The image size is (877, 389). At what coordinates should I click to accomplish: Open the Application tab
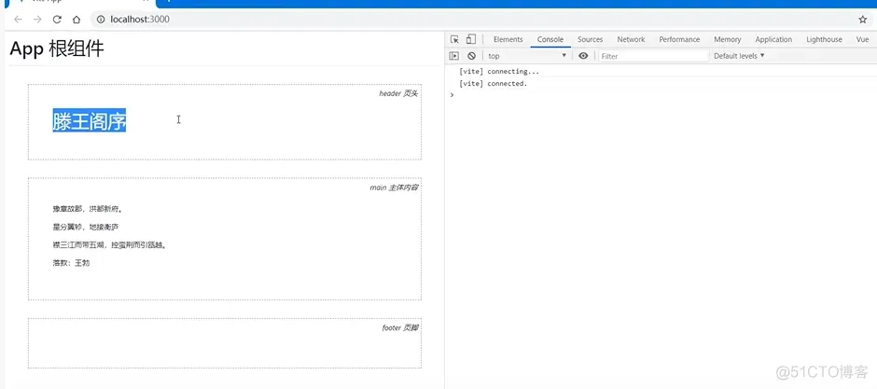coord(773,40)
